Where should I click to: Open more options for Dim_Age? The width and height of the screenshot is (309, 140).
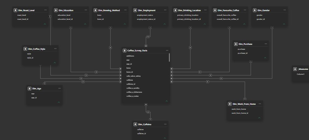[59, 88]
